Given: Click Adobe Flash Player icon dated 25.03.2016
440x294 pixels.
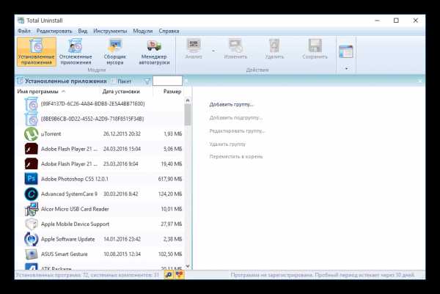Looking at the screenshot, I should coord(31,163).
